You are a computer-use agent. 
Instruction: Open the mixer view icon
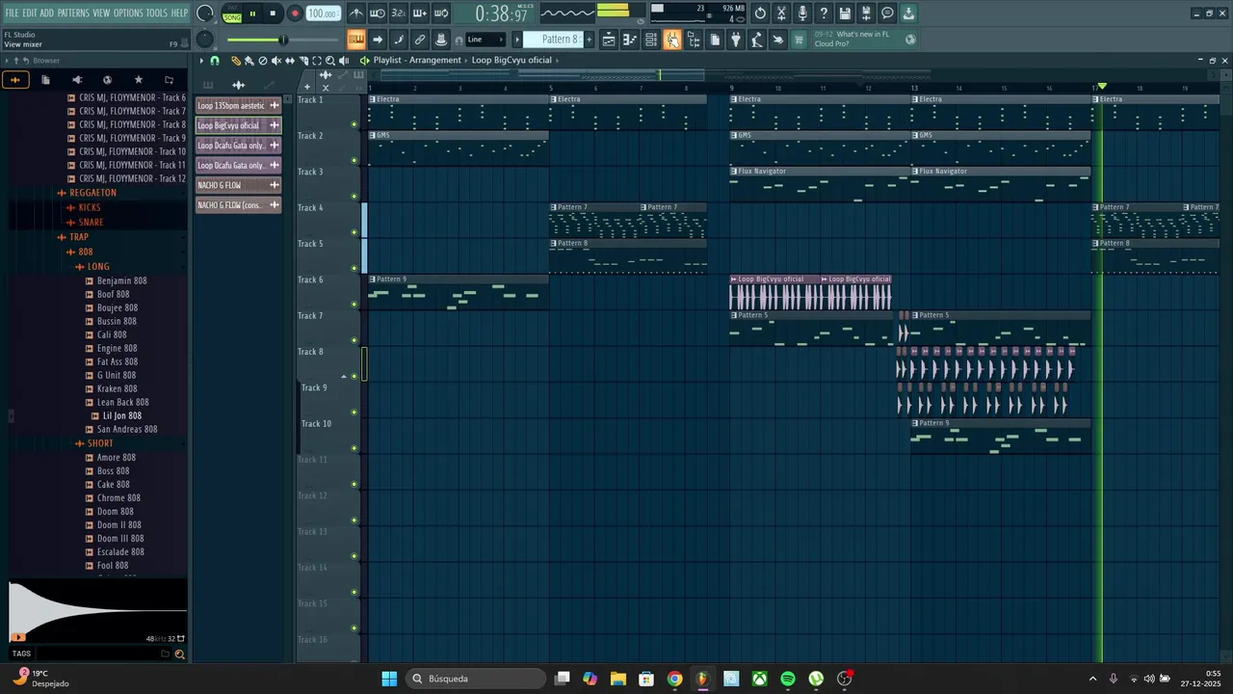coord(672,40)
